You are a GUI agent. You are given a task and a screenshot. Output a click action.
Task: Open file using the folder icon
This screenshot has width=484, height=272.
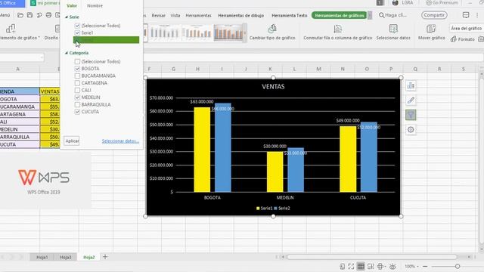20,15
